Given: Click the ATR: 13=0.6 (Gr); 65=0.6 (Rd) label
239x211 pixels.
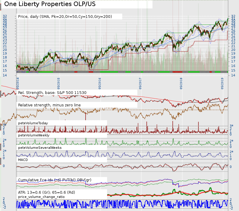Looking at the screenshot, I should pyautogui.click(x=47, y=192).
